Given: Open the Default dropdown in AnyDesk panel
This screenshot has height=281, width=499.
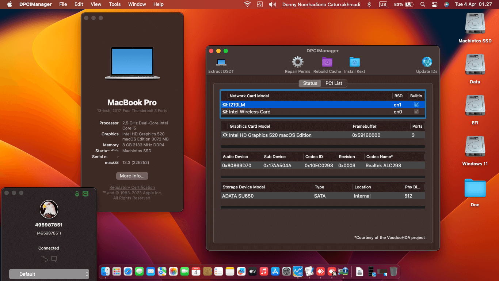Looking at the screenshot, I should click(49, 274).
